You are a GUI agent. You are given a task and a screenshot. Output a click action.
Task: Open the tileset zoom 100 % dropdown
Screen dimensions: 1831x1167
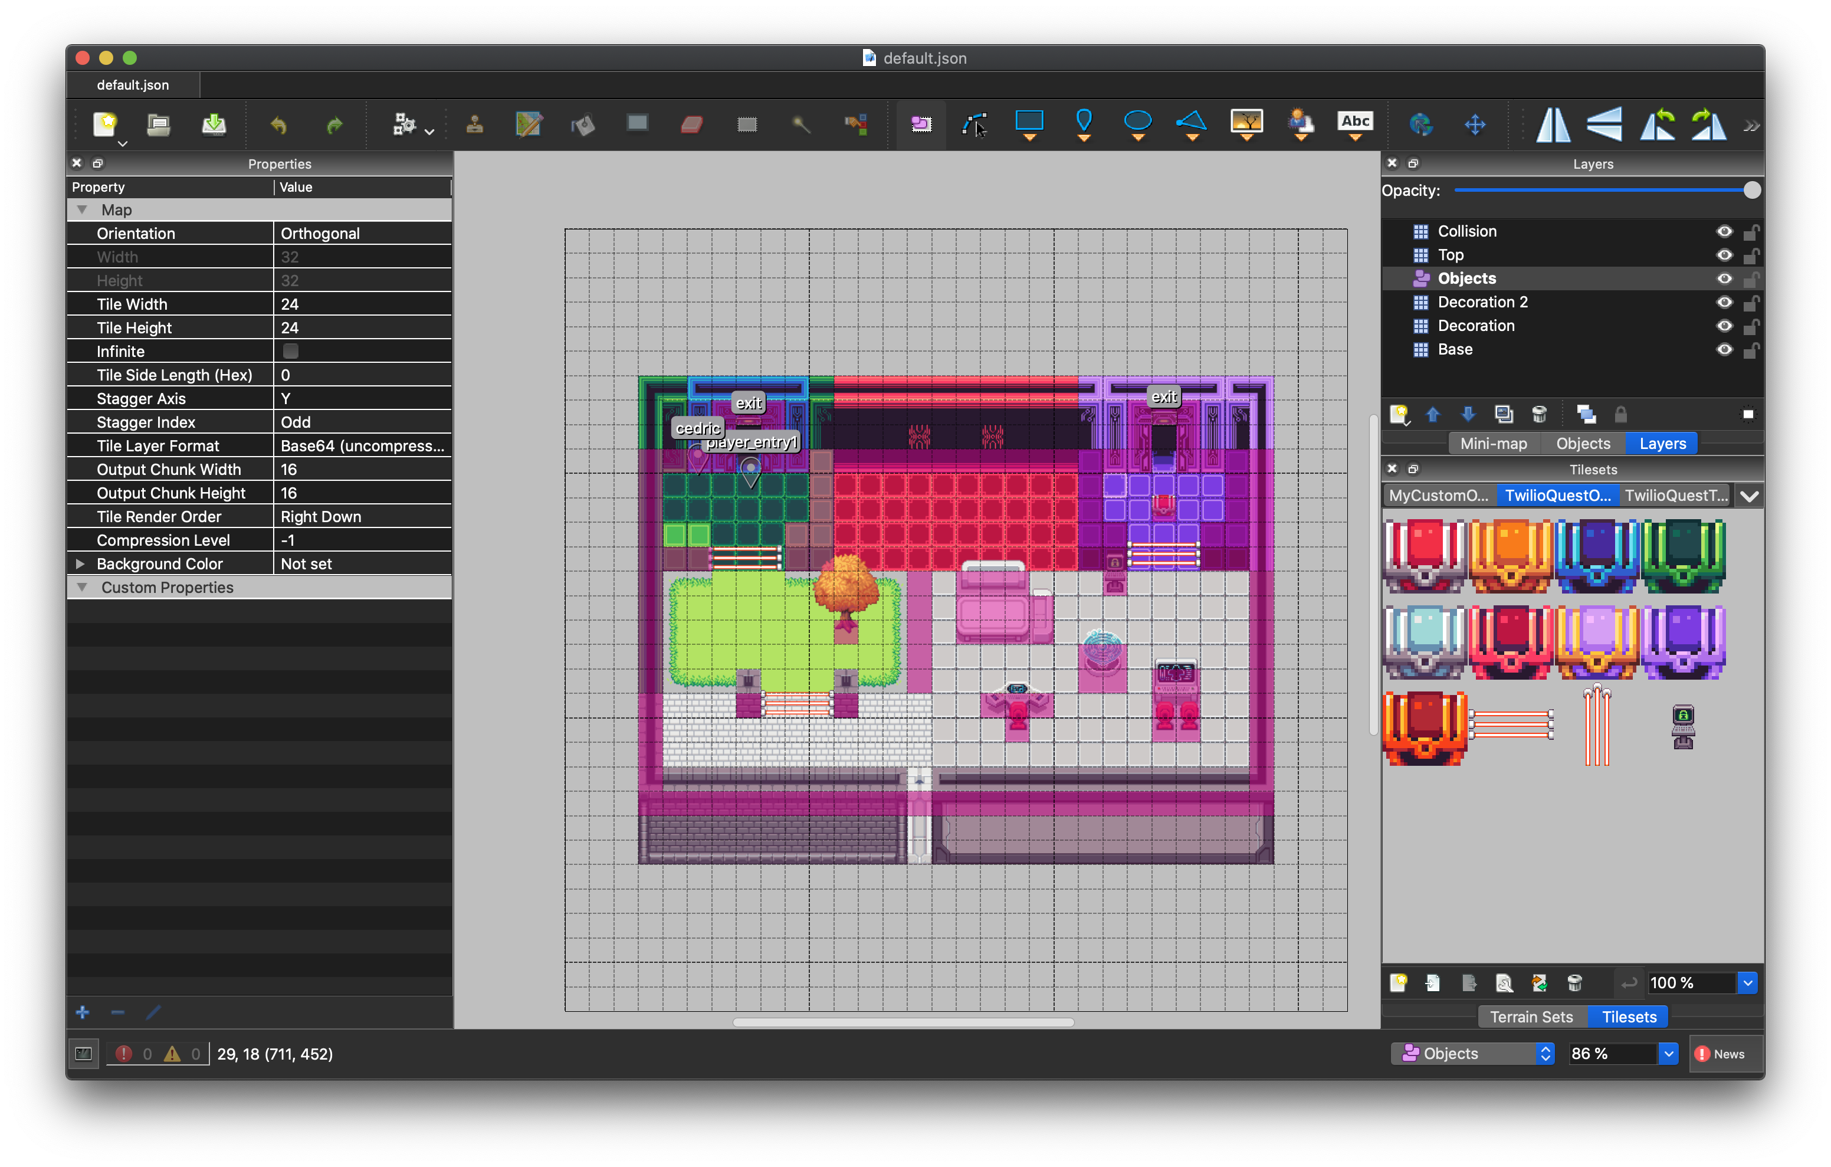pyautogui.click(x=1747, y=983)
